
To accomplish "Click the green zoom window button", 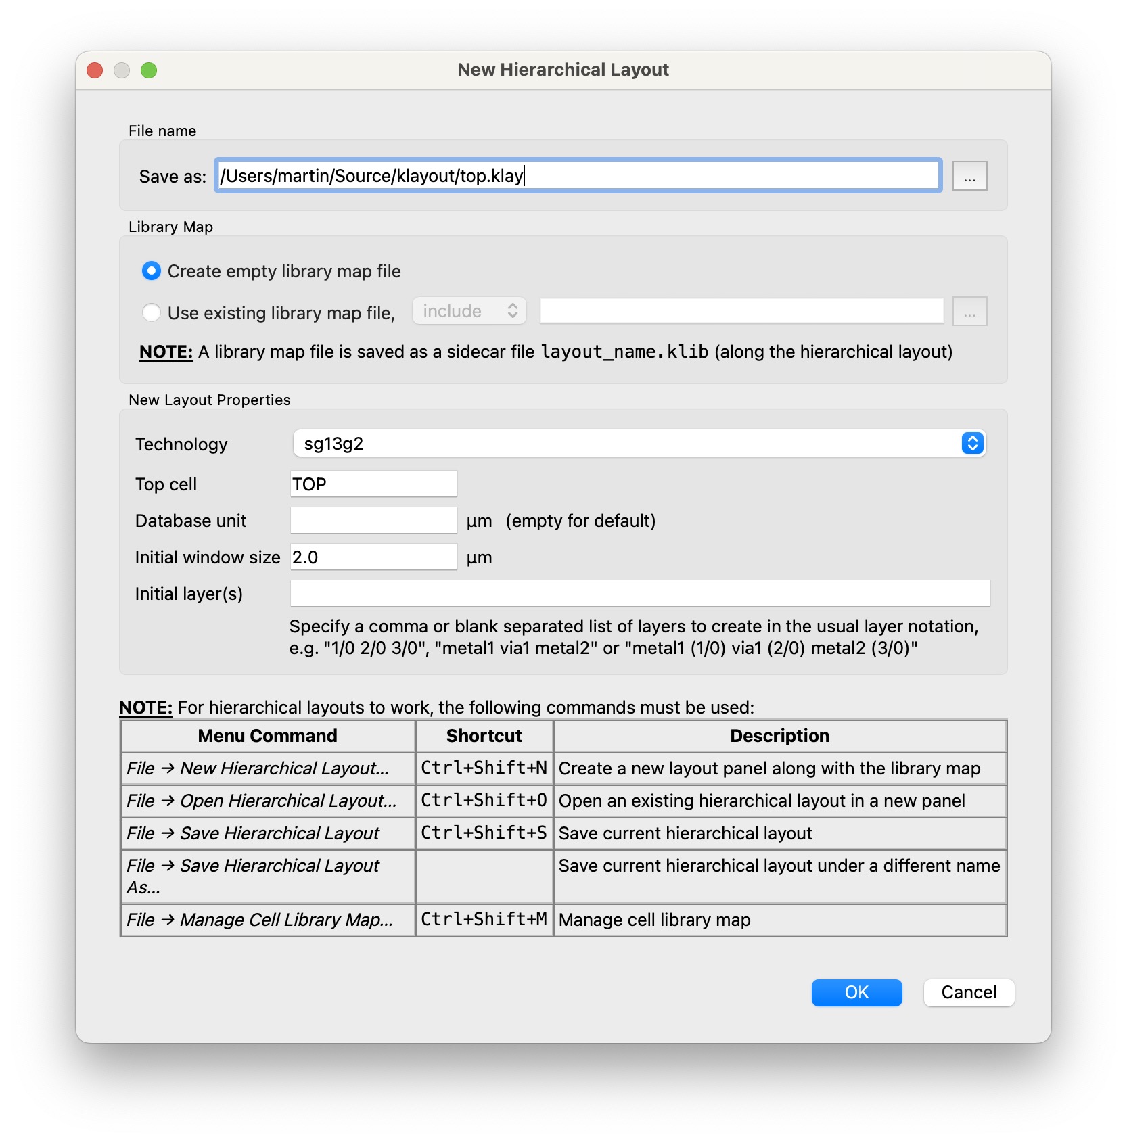I will (x=149, y=70).
